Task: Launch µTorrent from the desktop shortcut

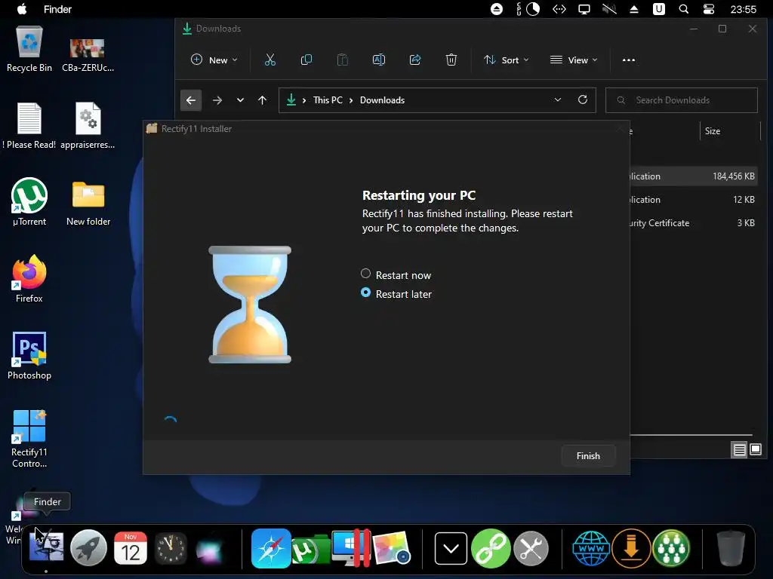Action: pos(29,202)
